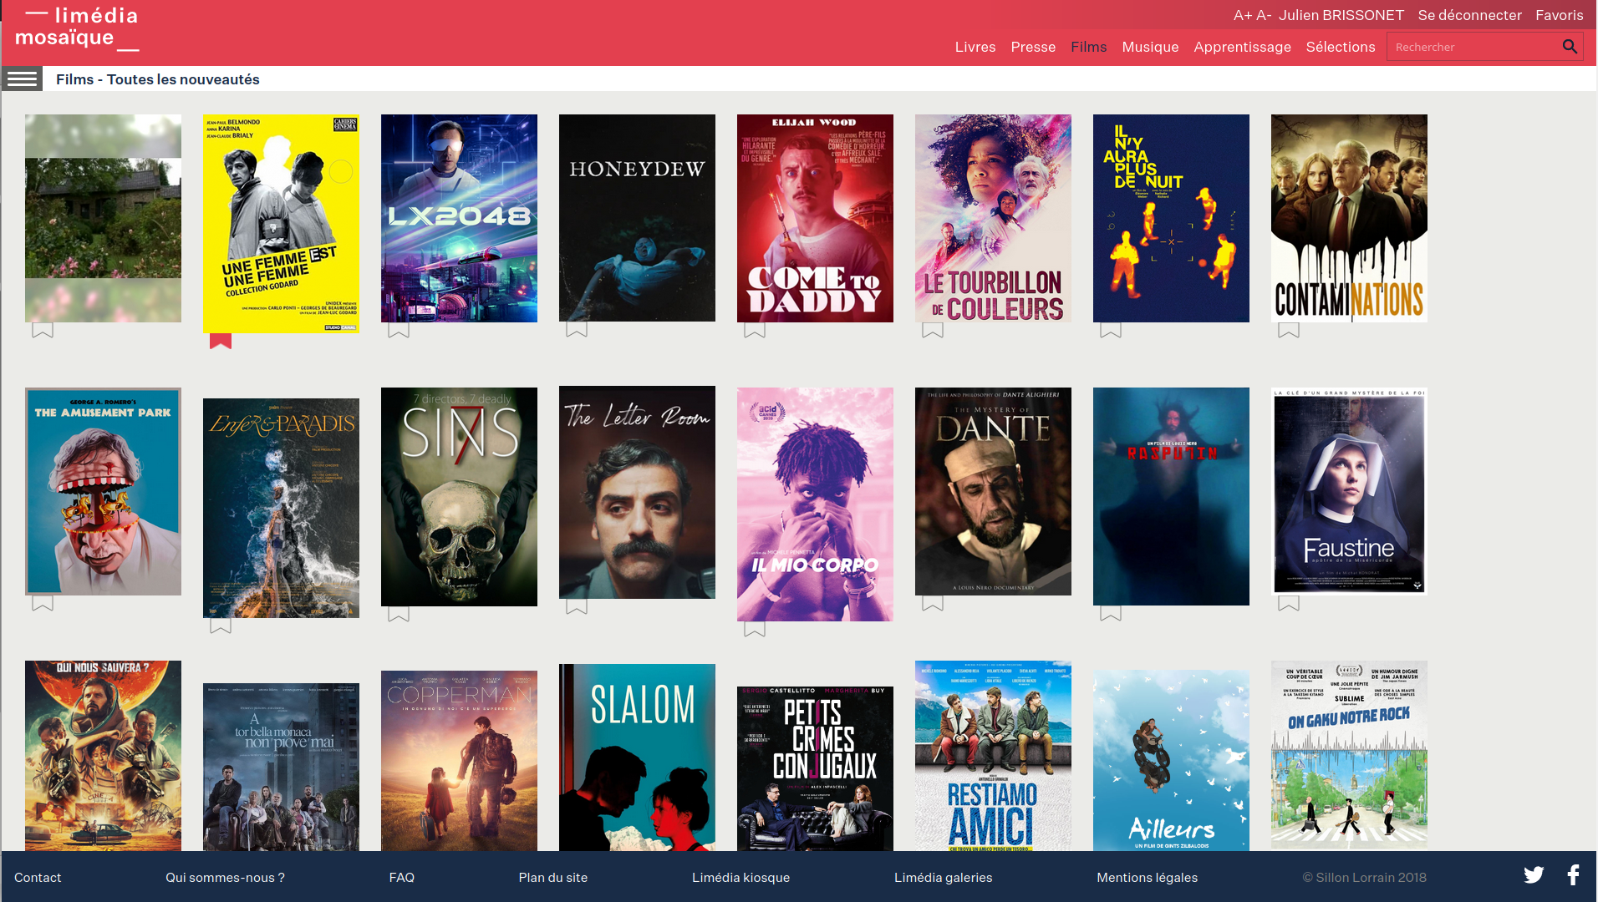The height and width of the screenshot is (902, 1598).
Task: Bookmark The Mystery of Dante film
Action: [x=933, y=603]
